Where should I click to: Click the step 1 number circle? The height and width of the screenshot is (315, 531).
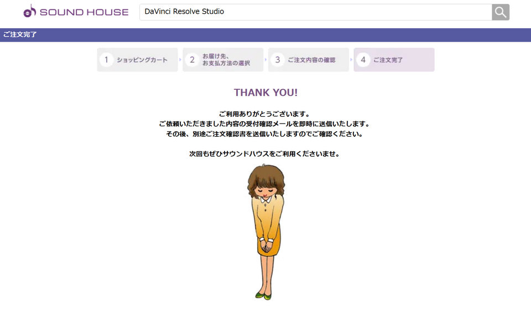tap(106, 60)
